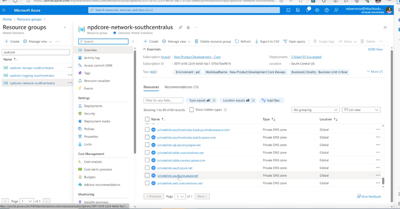Remove the Location equals all filter
Image resolution: width=400 pixels, height=209 pixels.
coord(253,101)
